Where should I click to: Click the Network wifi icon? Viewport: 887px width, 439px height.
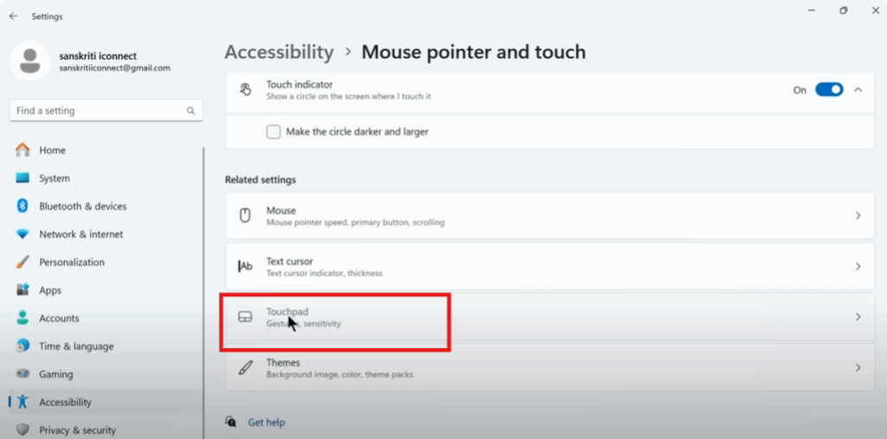(23, 234)
